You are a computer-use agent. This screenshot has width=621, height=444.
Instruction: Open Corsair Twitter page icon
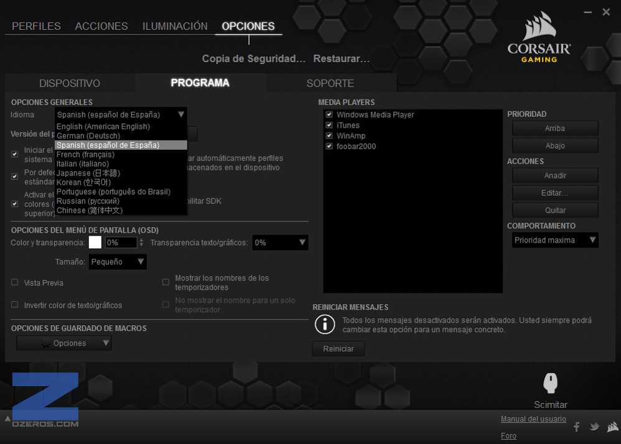tap(594, 427)
